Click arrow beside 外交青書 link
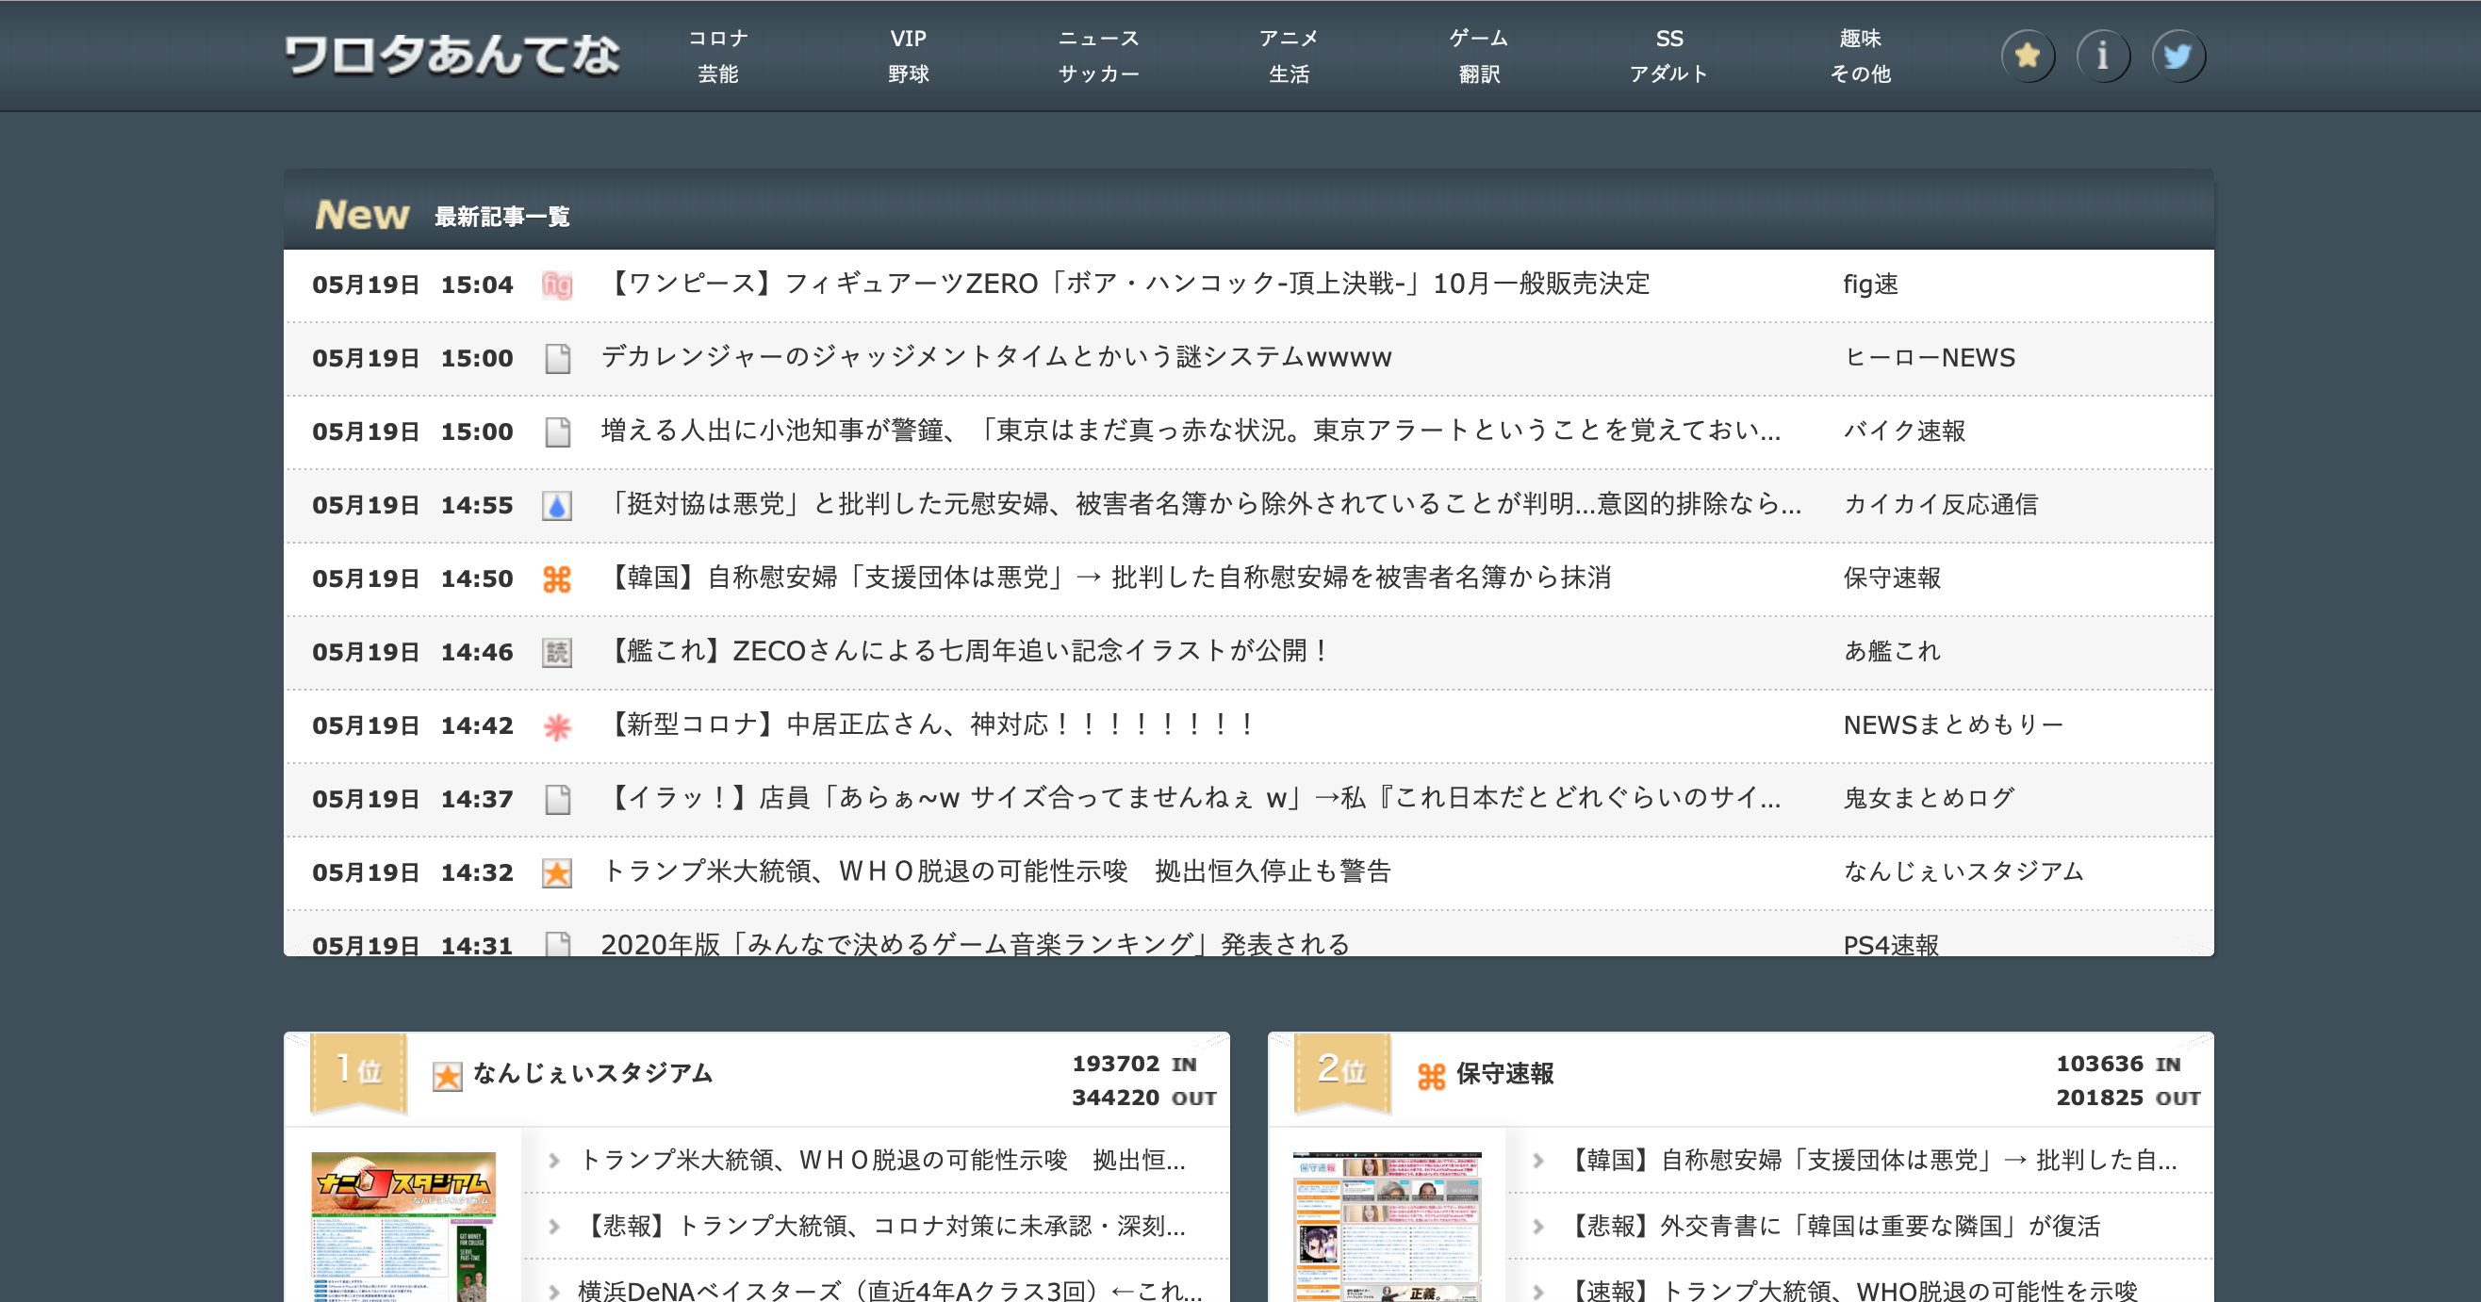Image resolution: width=2481 pixels, height=1302 pixels. coord(1538,1226)
